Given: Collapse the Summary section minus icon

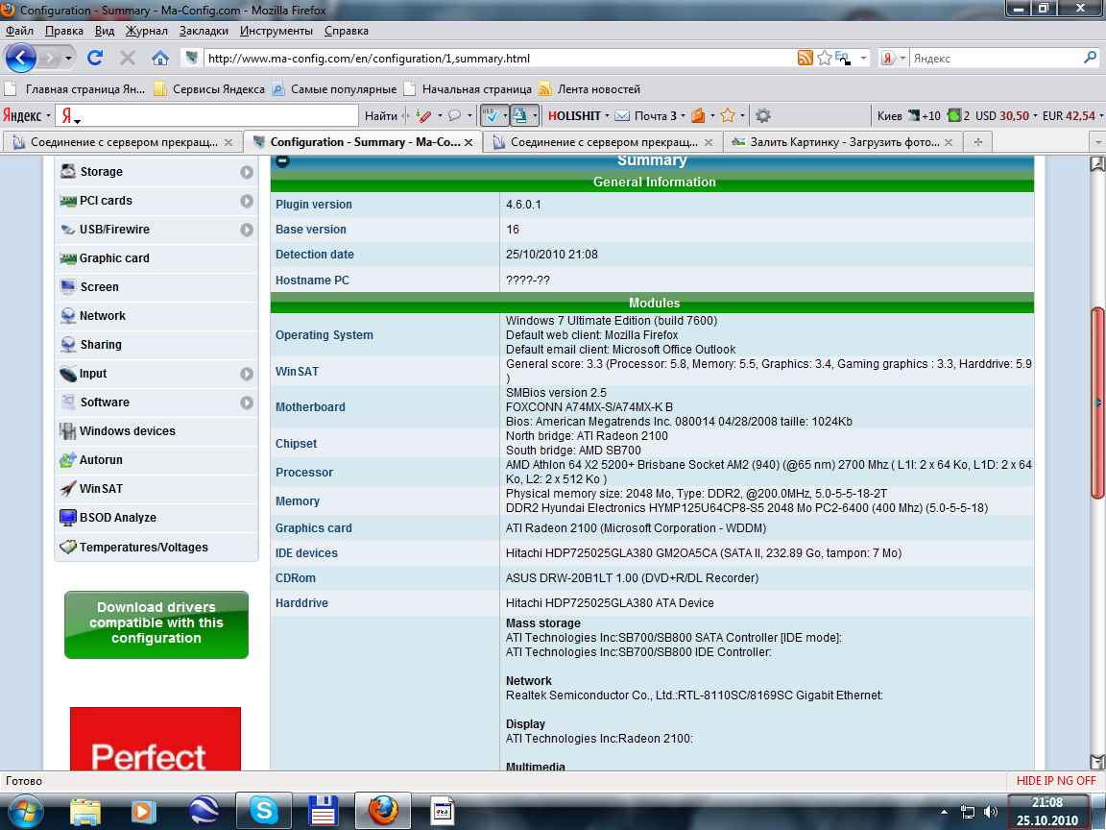Looking at the screenshot, I should [282, 161].
